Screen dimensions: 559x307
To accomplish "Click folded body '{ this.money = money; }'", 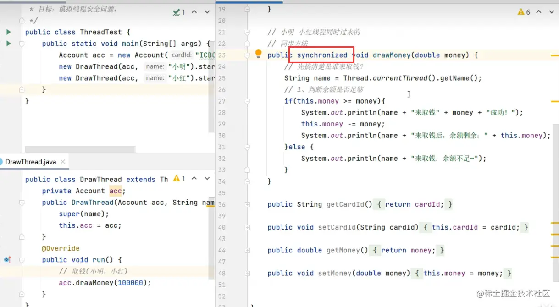I will point(463,273).
